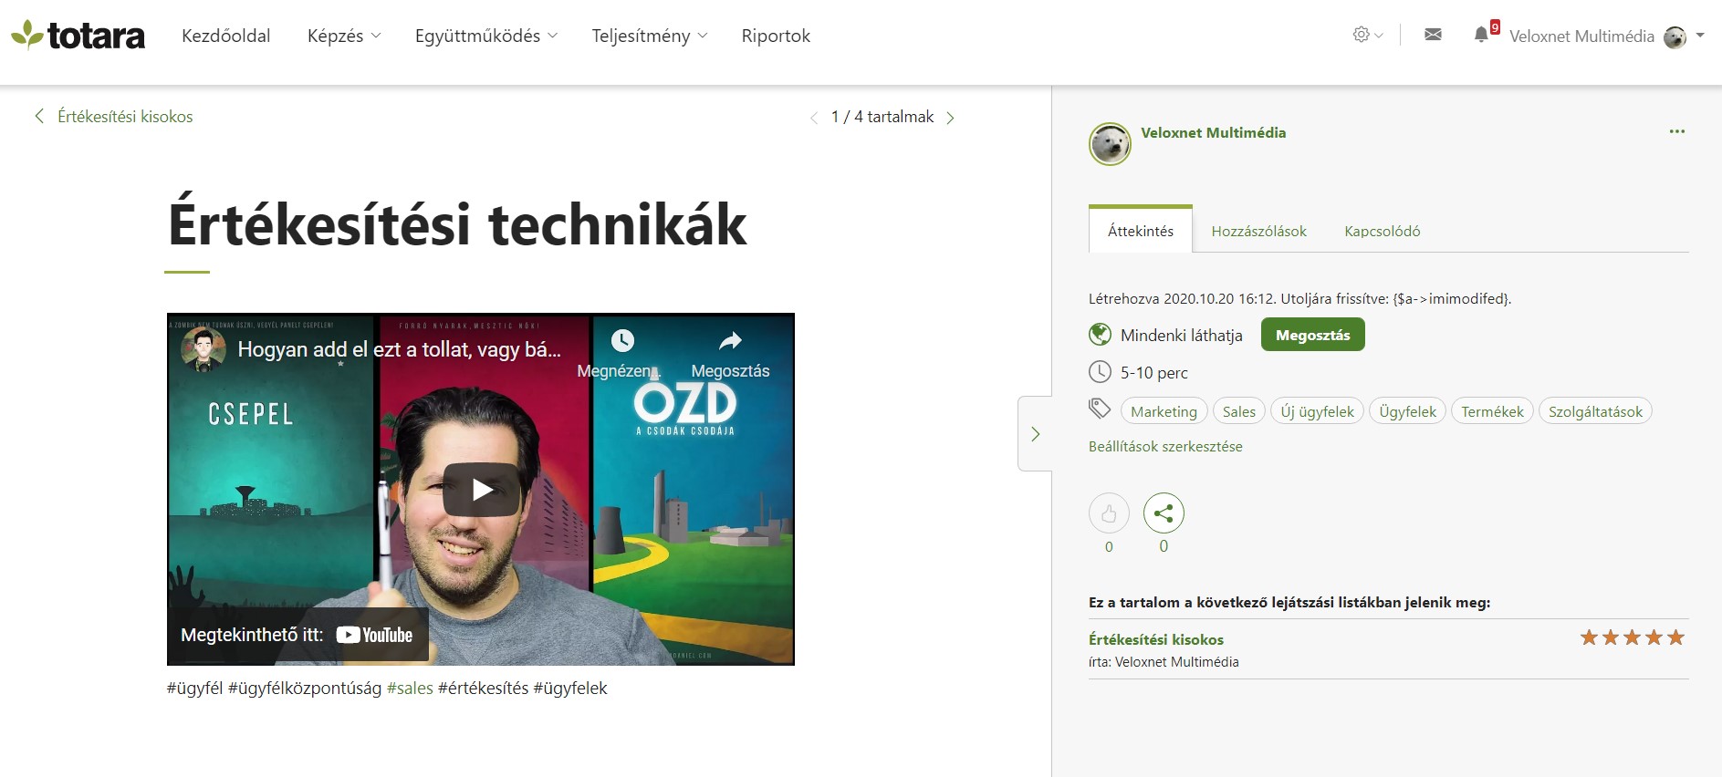1722x777 pixels.
Task: Click the circular share icon
Action: coord(1164,513)
